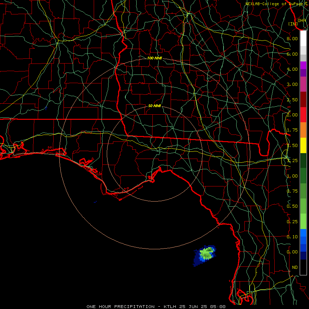Select the yellow swatch in the color scale

[303, 146]
